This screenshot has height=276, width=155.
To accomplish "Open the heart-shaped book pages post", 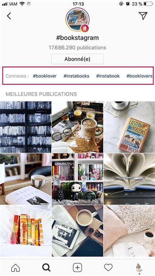I will pos(129,179).
